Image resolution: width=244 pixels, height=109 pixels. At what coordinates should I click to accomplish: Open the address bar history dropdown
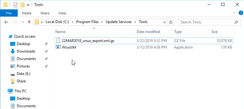click(165, 22)
